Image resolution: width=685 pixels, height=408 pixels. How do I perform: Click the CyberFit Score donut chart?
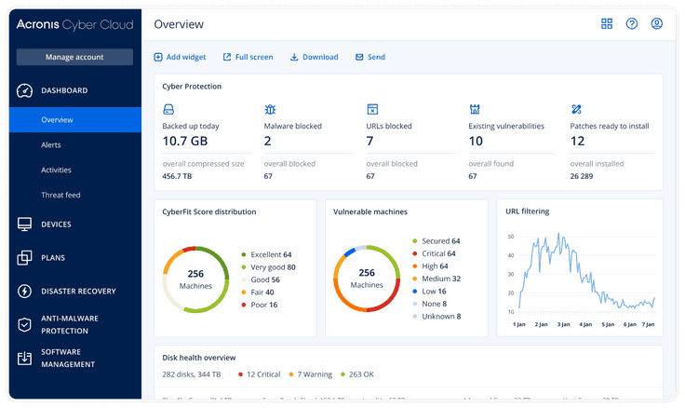coord(195,279)
